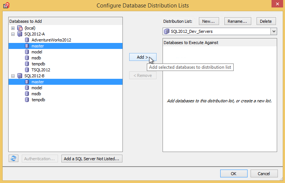Click the (local) server icon
Viewport: 285px width, 183px height.
pos(20,28)
